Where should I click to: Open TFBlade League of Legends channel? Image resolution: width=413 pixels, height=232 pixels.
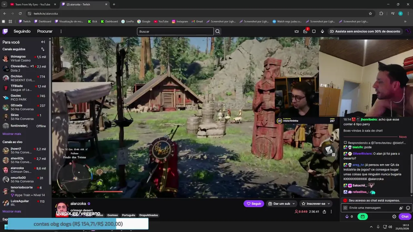tap(25, 88)
